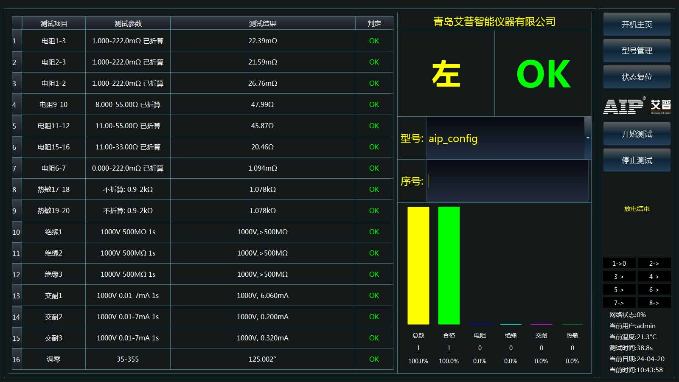Click 停止测试 to stop testing

(636, 160)
